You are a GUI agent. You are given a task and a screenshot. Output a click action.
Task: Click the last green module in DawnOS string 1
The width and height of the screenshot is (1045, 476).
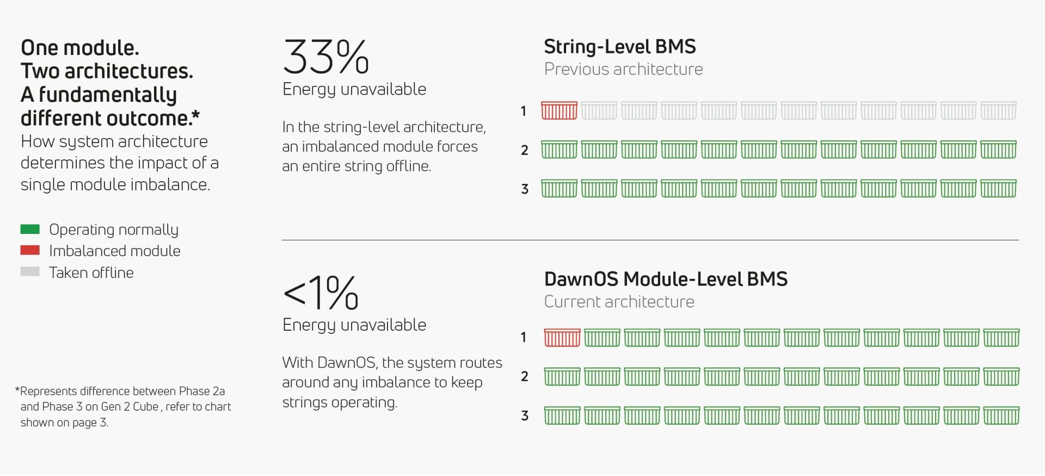click(x=1001, y=338)
